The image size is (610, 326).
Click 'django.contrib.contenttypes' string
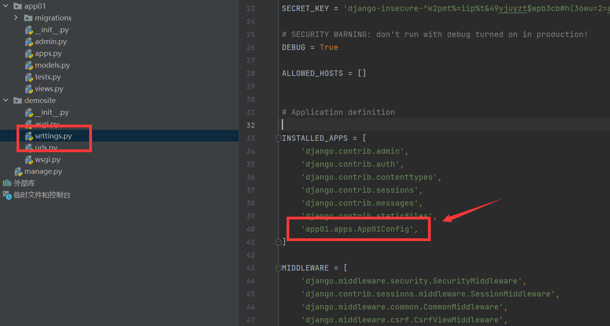(369, 177)
